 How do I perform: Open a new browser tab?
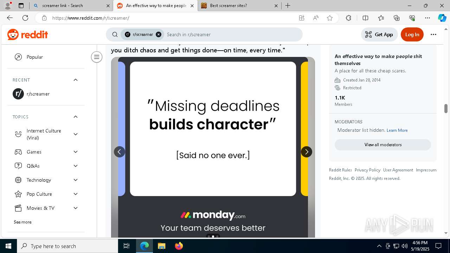click(288, 6)
